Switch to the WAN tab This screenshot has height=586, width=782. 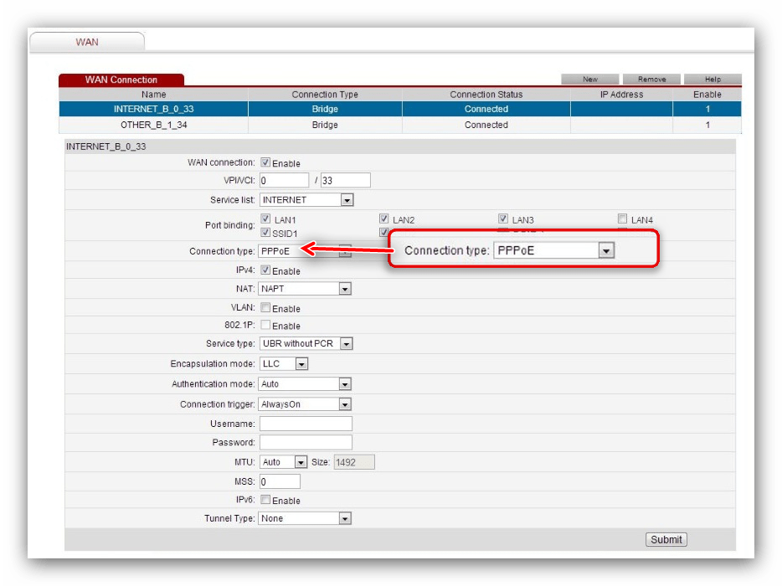[87, 42]
